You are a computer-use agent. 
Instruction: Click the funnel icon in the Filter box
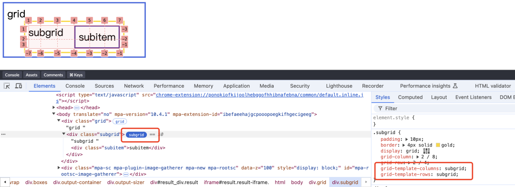(380, 108)
